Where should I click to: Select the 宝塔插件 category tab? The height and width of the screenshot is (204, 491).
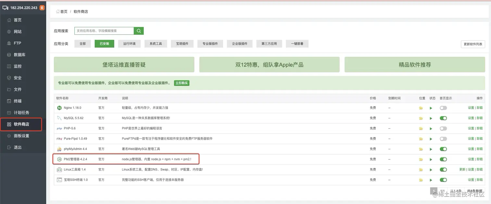coord(182,44)
